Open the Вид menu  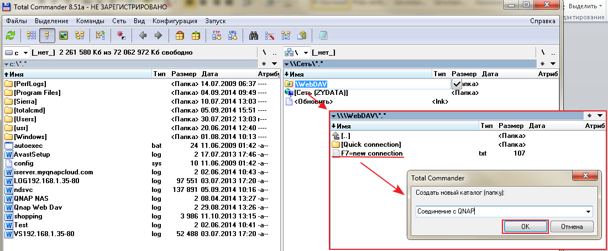coord(139,21)
